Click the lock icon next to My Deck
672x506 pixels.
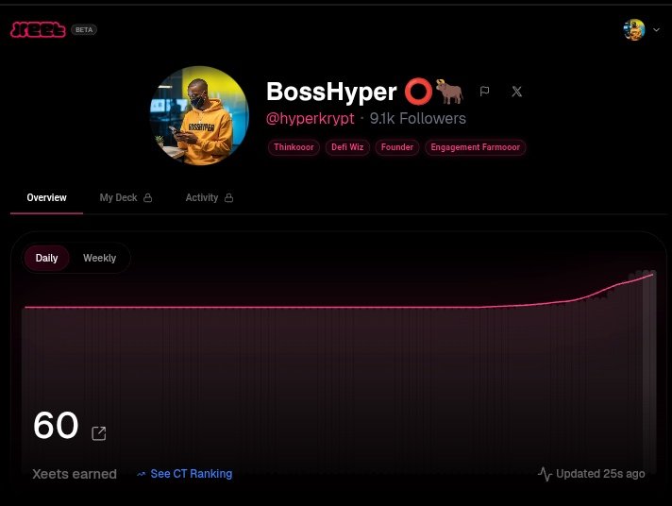(x=148, y=197)
